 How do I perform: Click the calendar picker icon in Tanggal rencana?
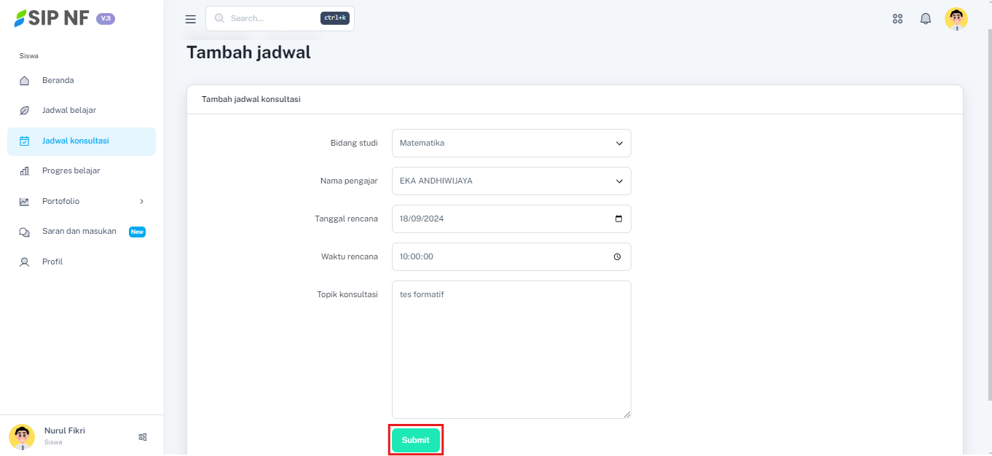tap(618, 219)
